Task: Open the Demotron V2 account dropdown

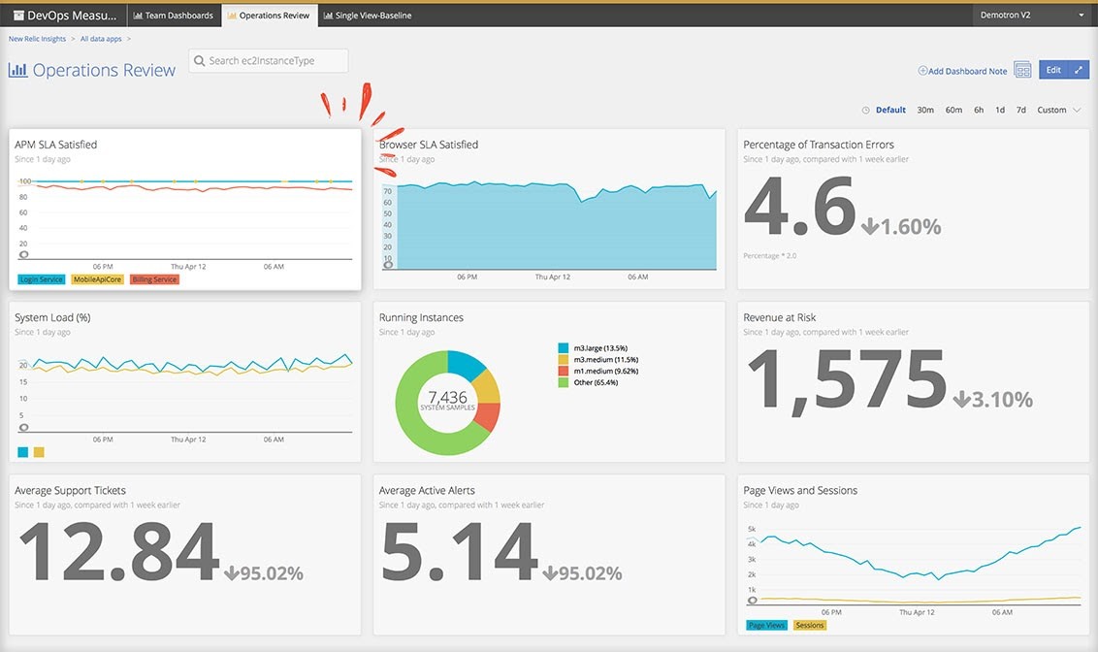Action: [1032, 15]
